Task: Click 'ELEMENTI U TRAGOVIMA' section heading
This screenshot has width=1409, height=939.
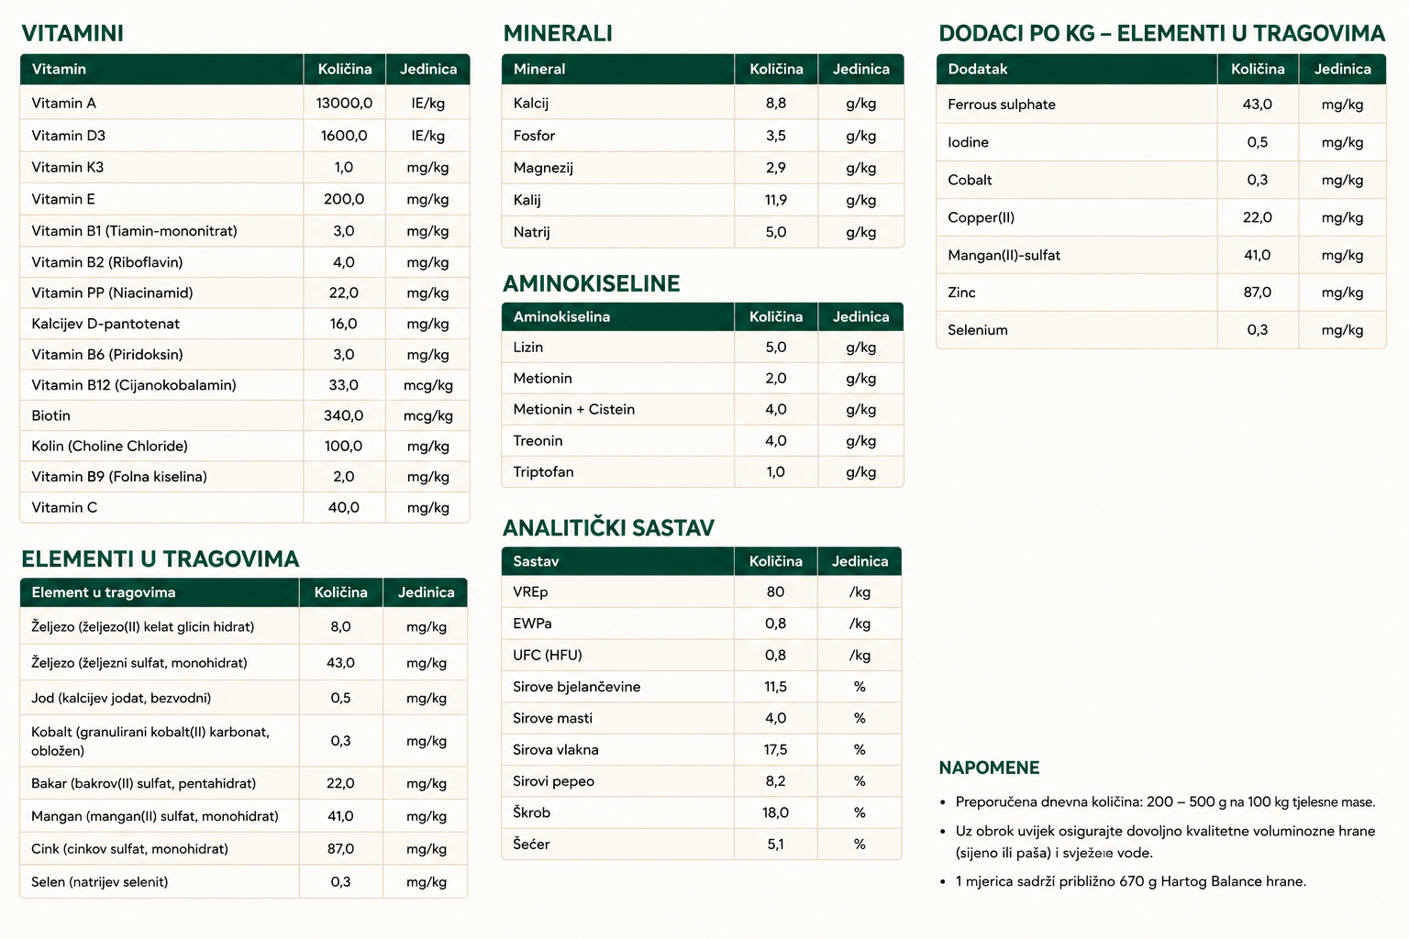Action: pyautogui.click(x=161, y=559)
